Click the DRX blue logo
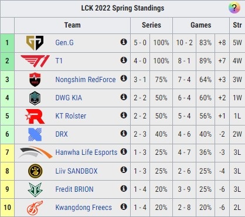The image size is (245, 217). (x=35, y=134)
